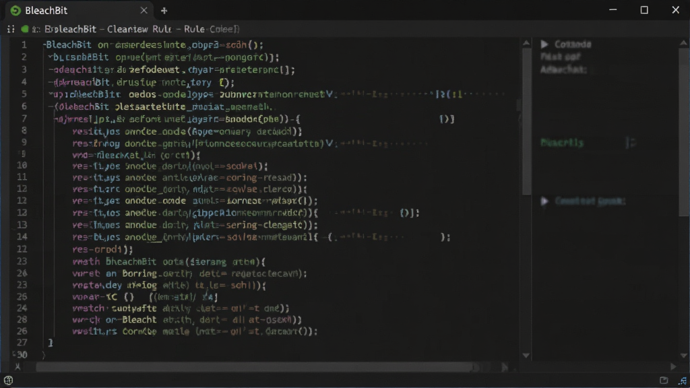Click the right arrow ending the editor's horizontal scrollbar
Image resolution: width=690 pixels, height=388 pixels.
click(505, 367)
